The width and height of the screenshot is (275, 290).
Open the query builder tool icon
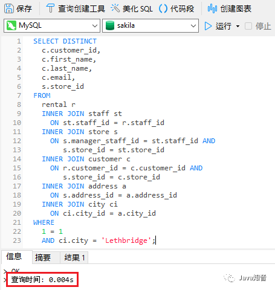point(50,8)
